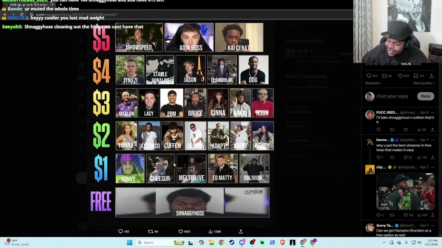Reply icon showing 1 on keeno comment
Image resolution: width=442 pixels, height=248 pixels.
tap(378, 157)
